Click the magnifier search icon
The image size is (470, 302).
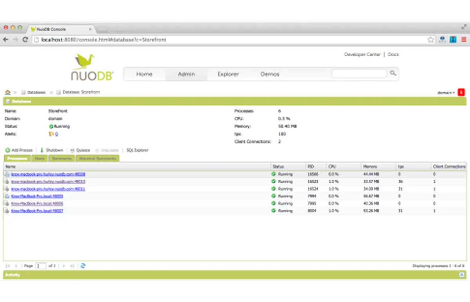point(393,73)
